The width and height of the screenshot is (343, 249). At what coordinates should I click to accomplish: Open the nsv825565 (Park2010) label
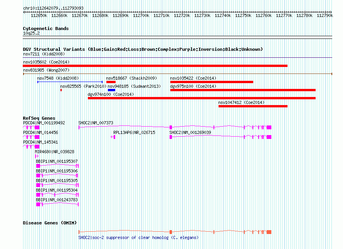83,86
